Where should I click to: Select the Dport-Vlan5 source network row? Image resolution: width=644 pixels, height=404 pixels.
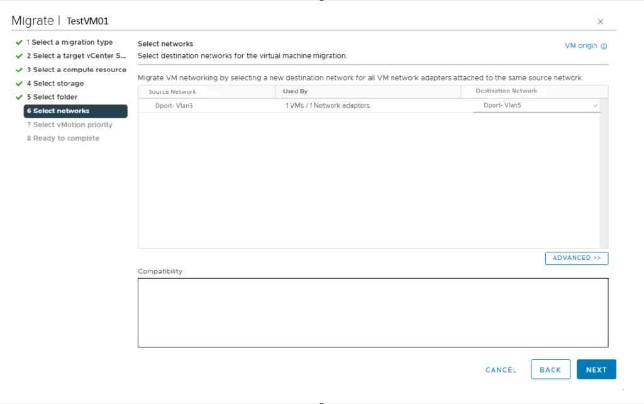[x=174, y=106]
